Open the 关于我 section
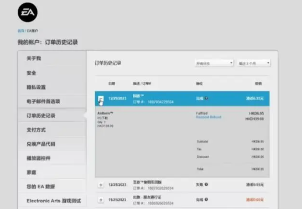 point(34,58)
